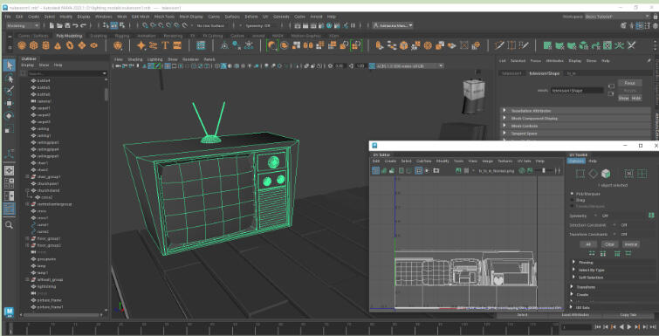The height and width of the screenshot is (336, 659).
Task: Create a polygon cylinder from the shelf
Action: pyautogui.click(x=45, y=45)
